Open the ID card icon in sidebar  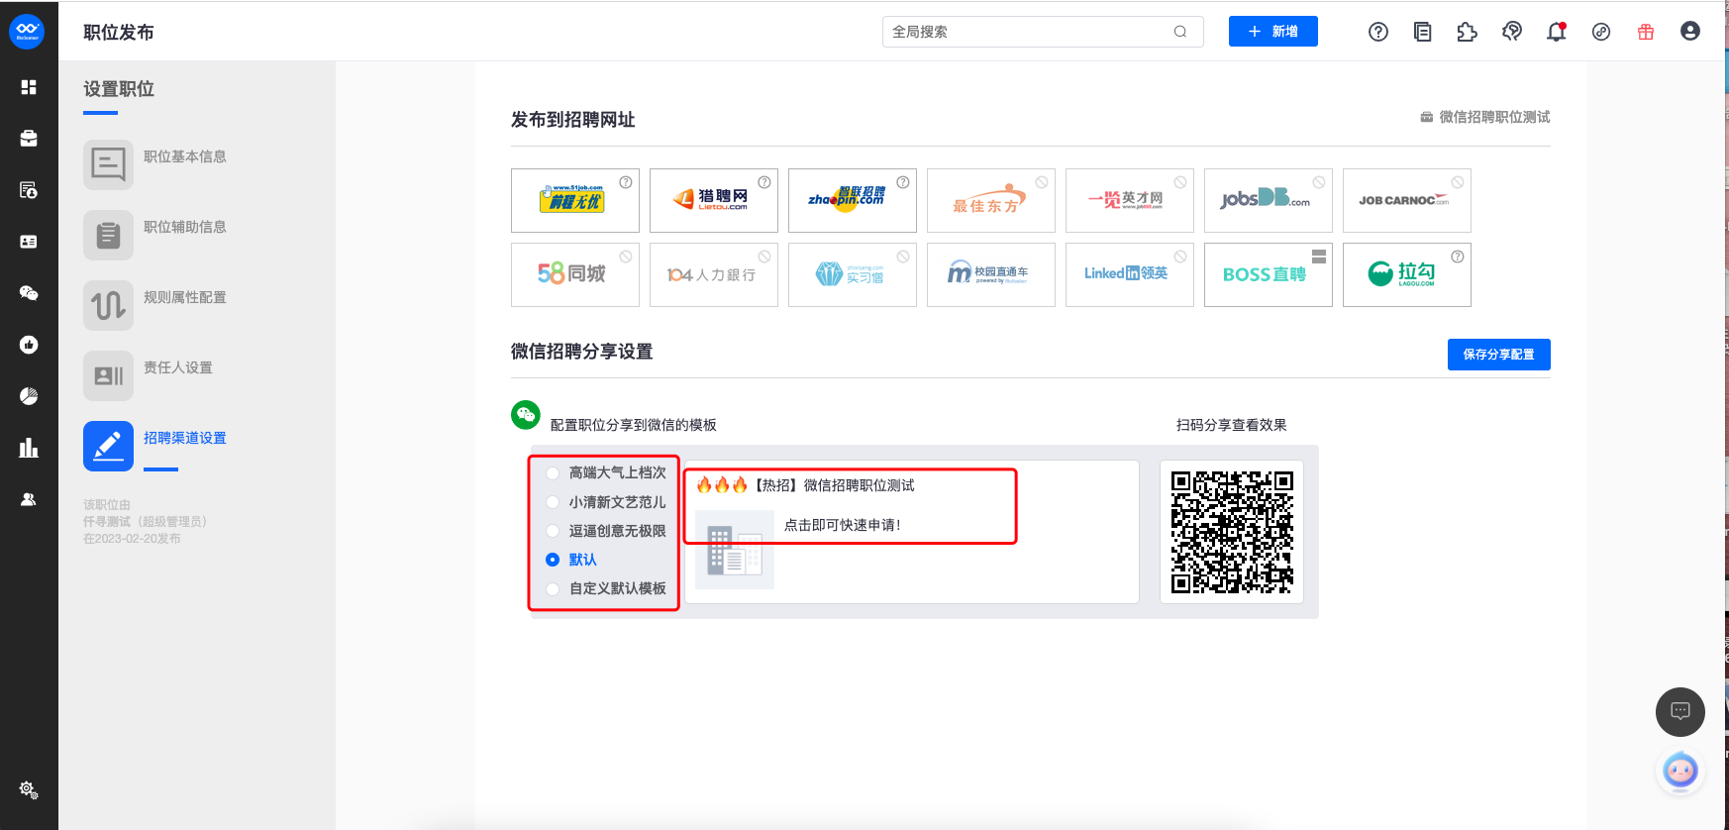[29, 242]
